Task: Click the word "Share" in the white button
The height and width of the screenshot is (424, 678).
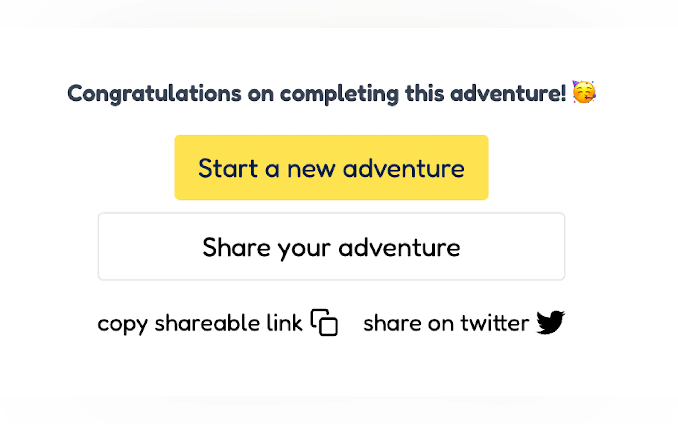Action: [236, 247]
